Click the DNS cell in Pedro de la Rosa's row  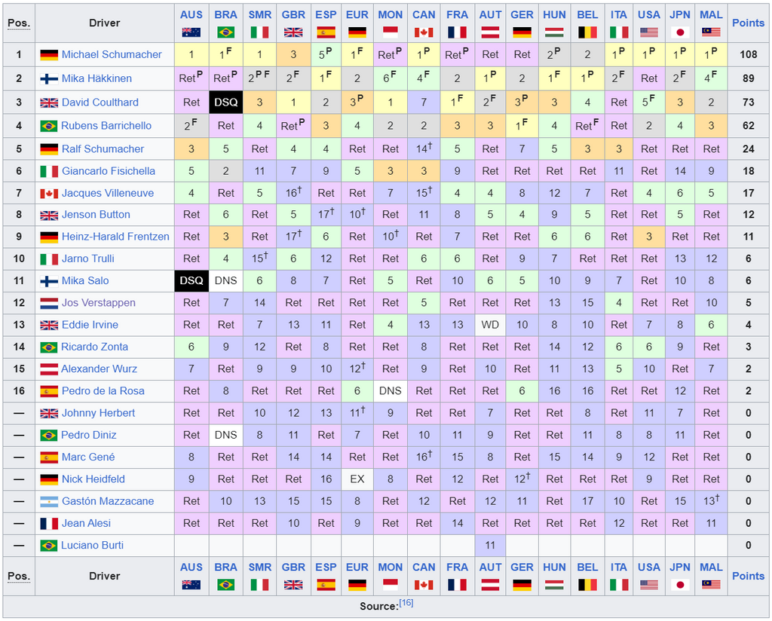(x=391, y=391)
